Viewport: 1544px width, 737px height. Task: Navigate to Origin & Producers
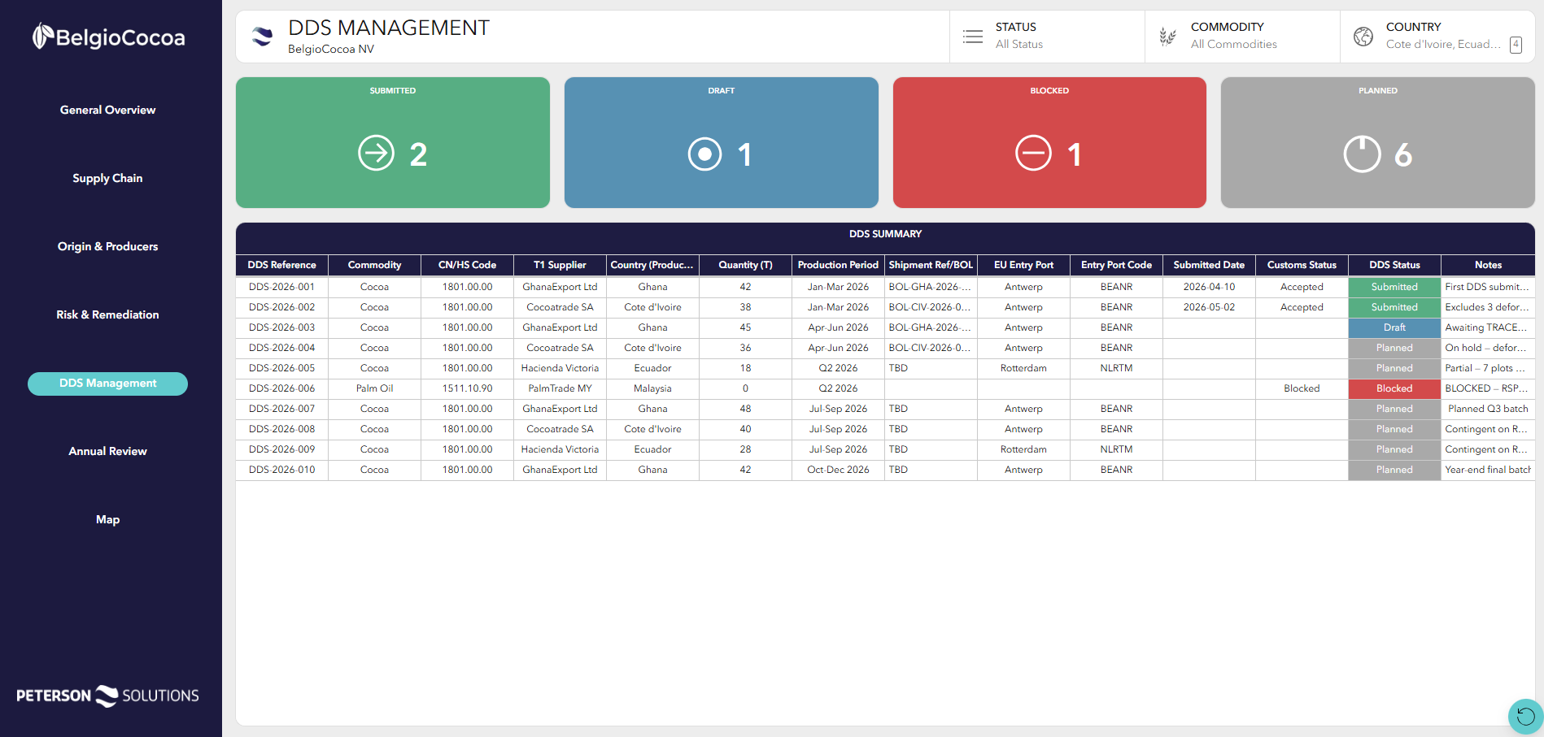coord(107,246)
